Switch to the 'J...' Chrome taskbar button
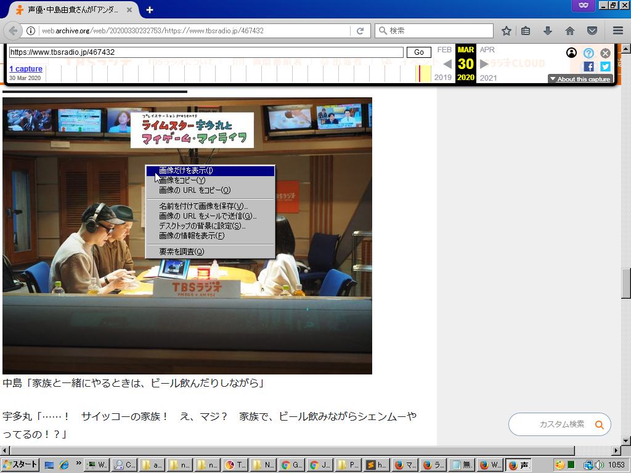The image size is (631, 473). click(320, 466)
